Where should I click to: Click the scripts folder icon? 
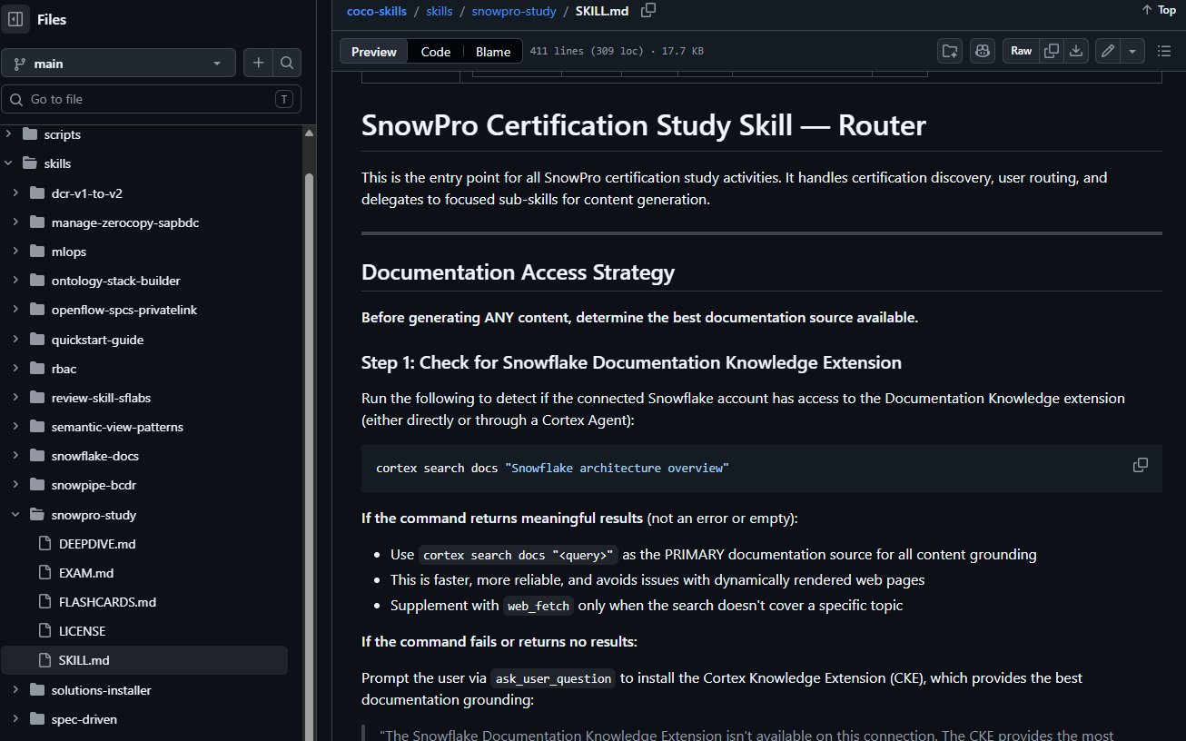point(30,134)
